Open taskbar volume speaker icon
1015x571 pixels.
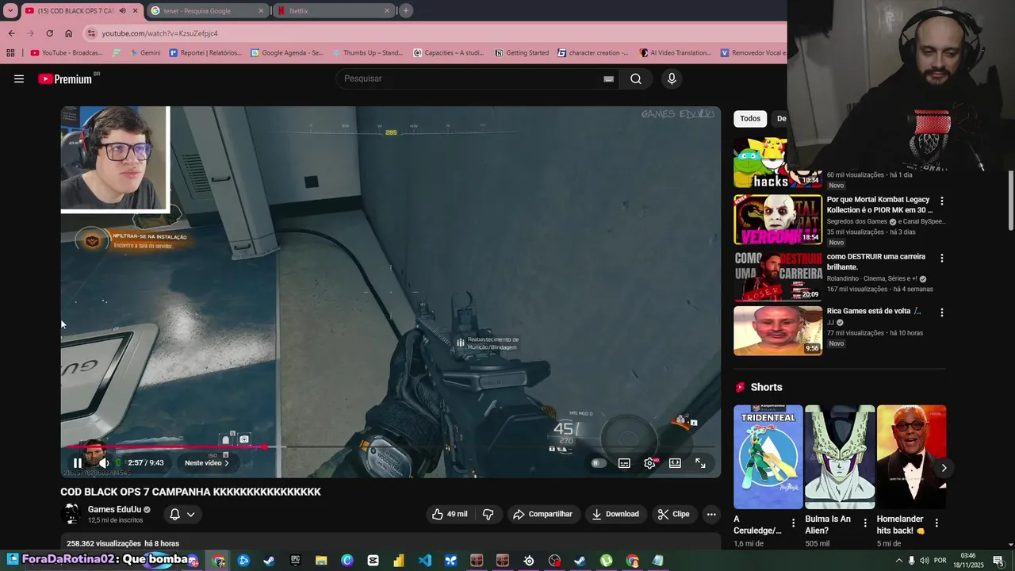(925, 561)
